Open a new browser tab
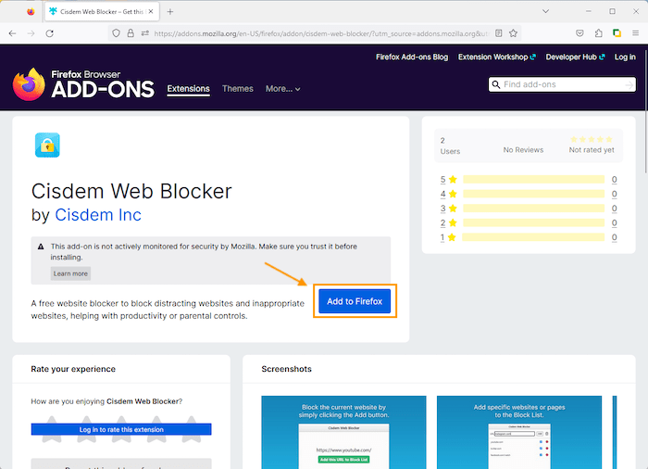 170,11
